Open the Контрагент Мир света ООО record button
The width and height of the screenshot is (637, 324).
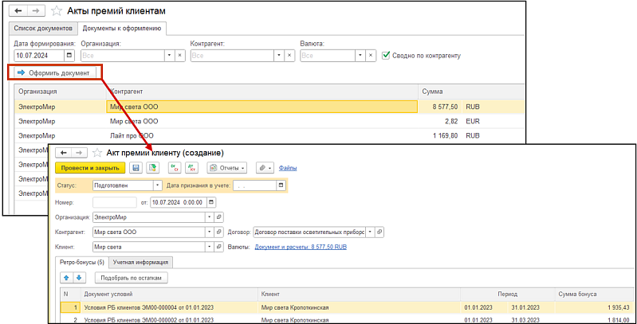(219, 232)
